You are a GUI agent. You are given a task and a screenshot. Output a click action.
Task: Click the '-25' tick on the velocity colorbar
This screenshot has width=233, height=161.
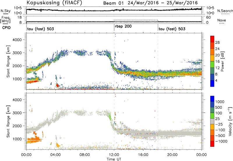(x=219, y=124)
